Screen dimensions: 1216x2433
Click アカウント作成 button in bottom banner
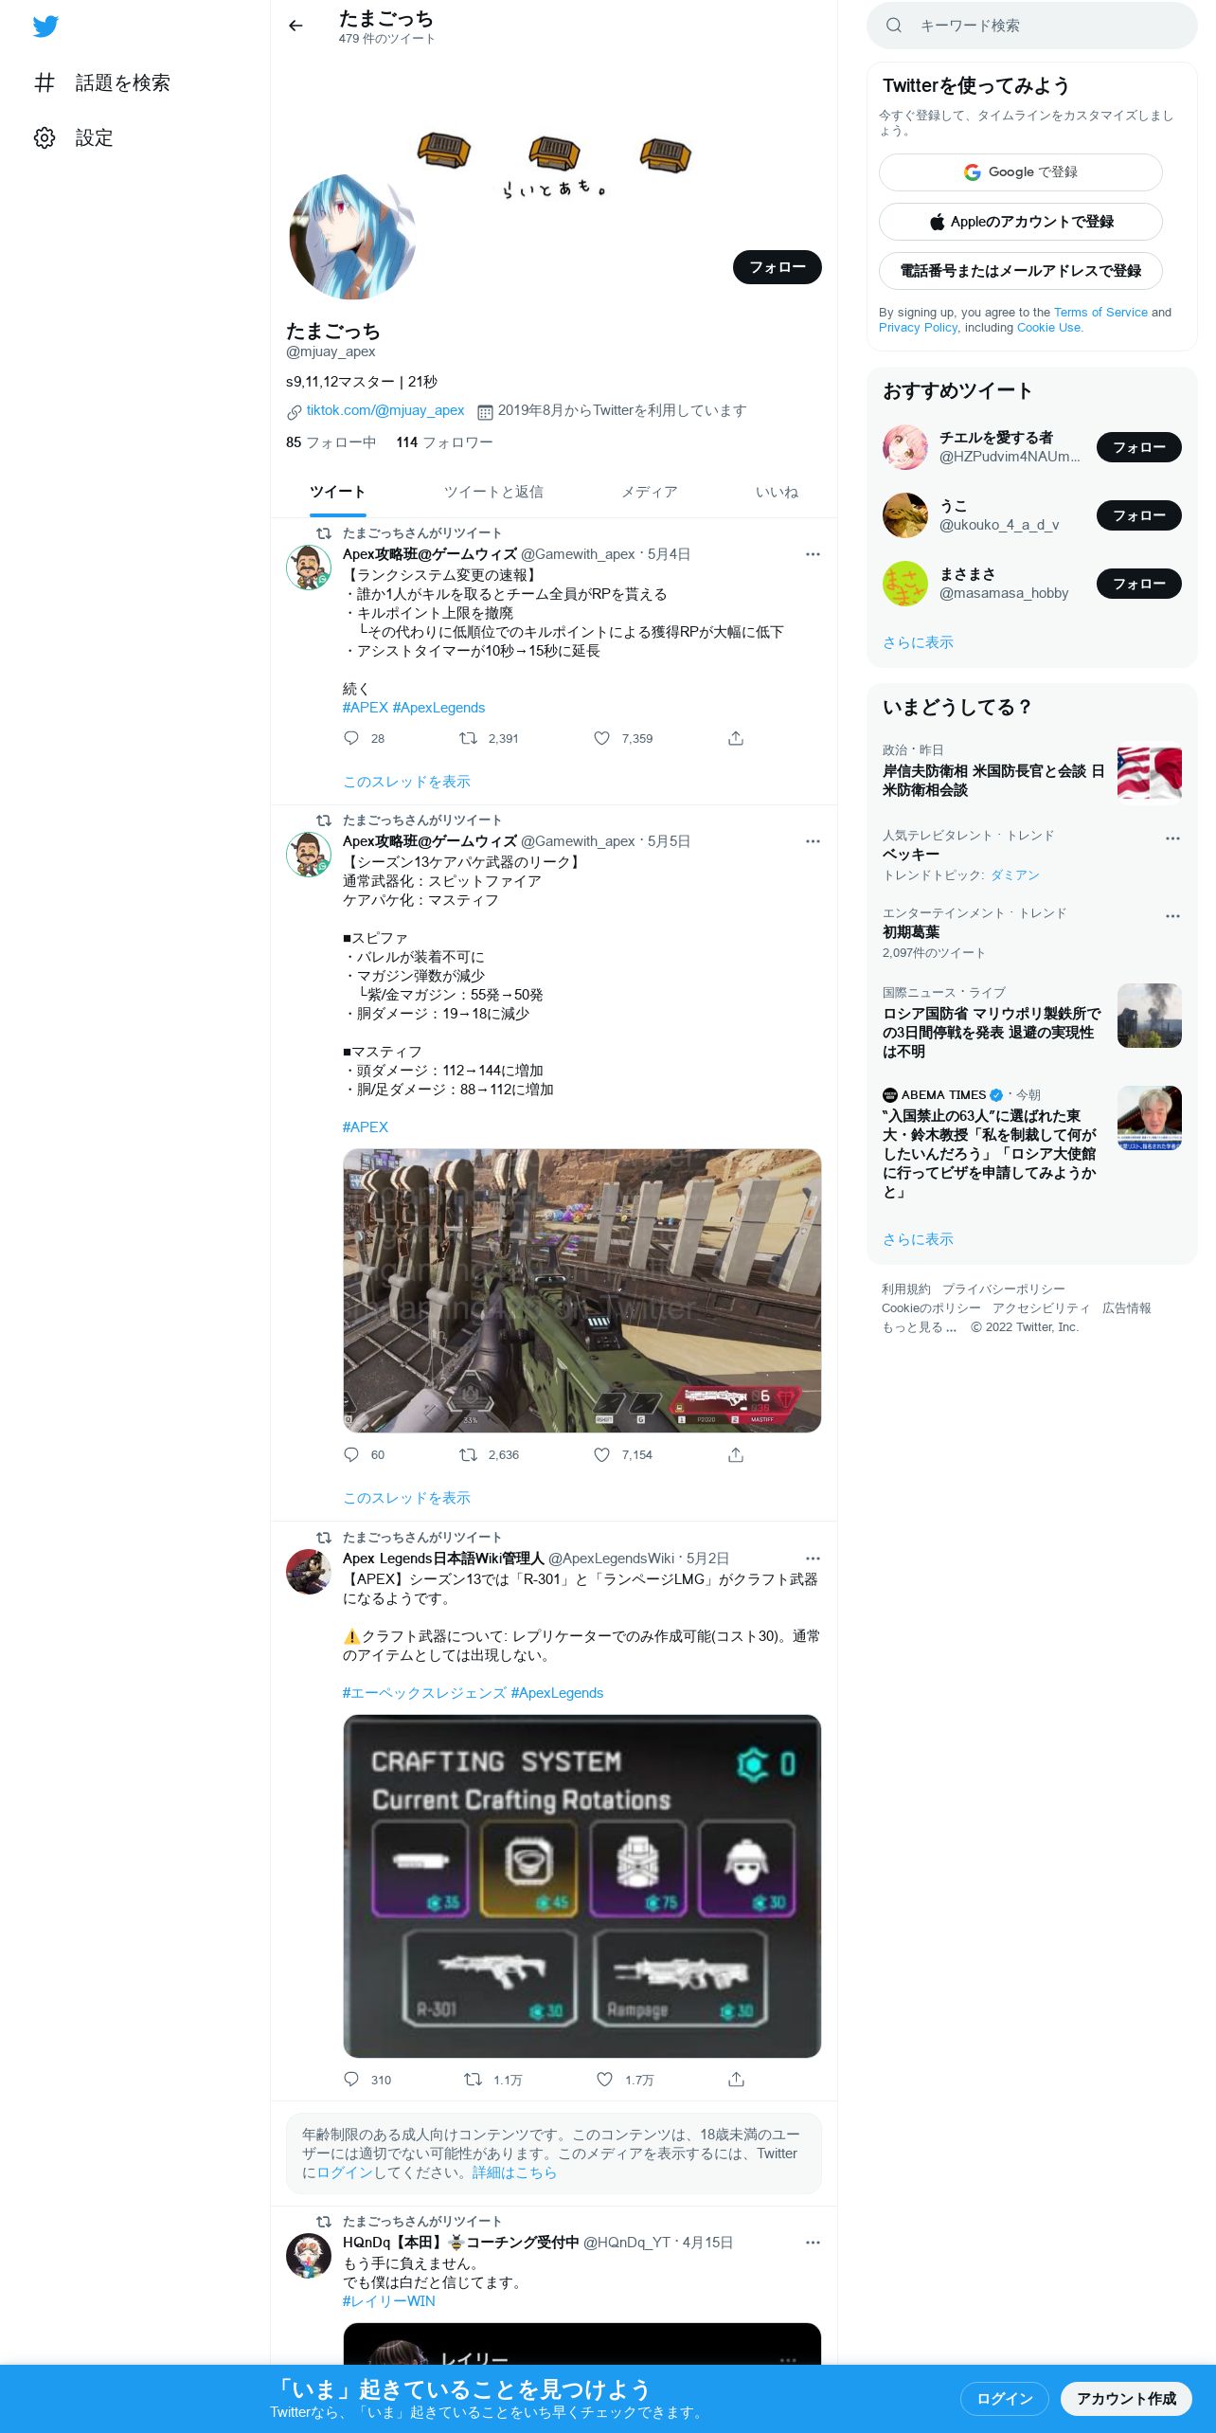pyautogui.click(x=1126, y=2399)
